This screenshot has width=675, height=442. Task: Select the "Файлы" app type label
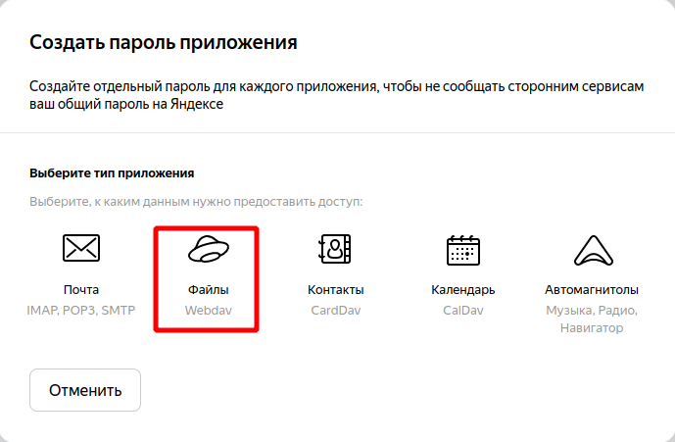click(208, 290)
